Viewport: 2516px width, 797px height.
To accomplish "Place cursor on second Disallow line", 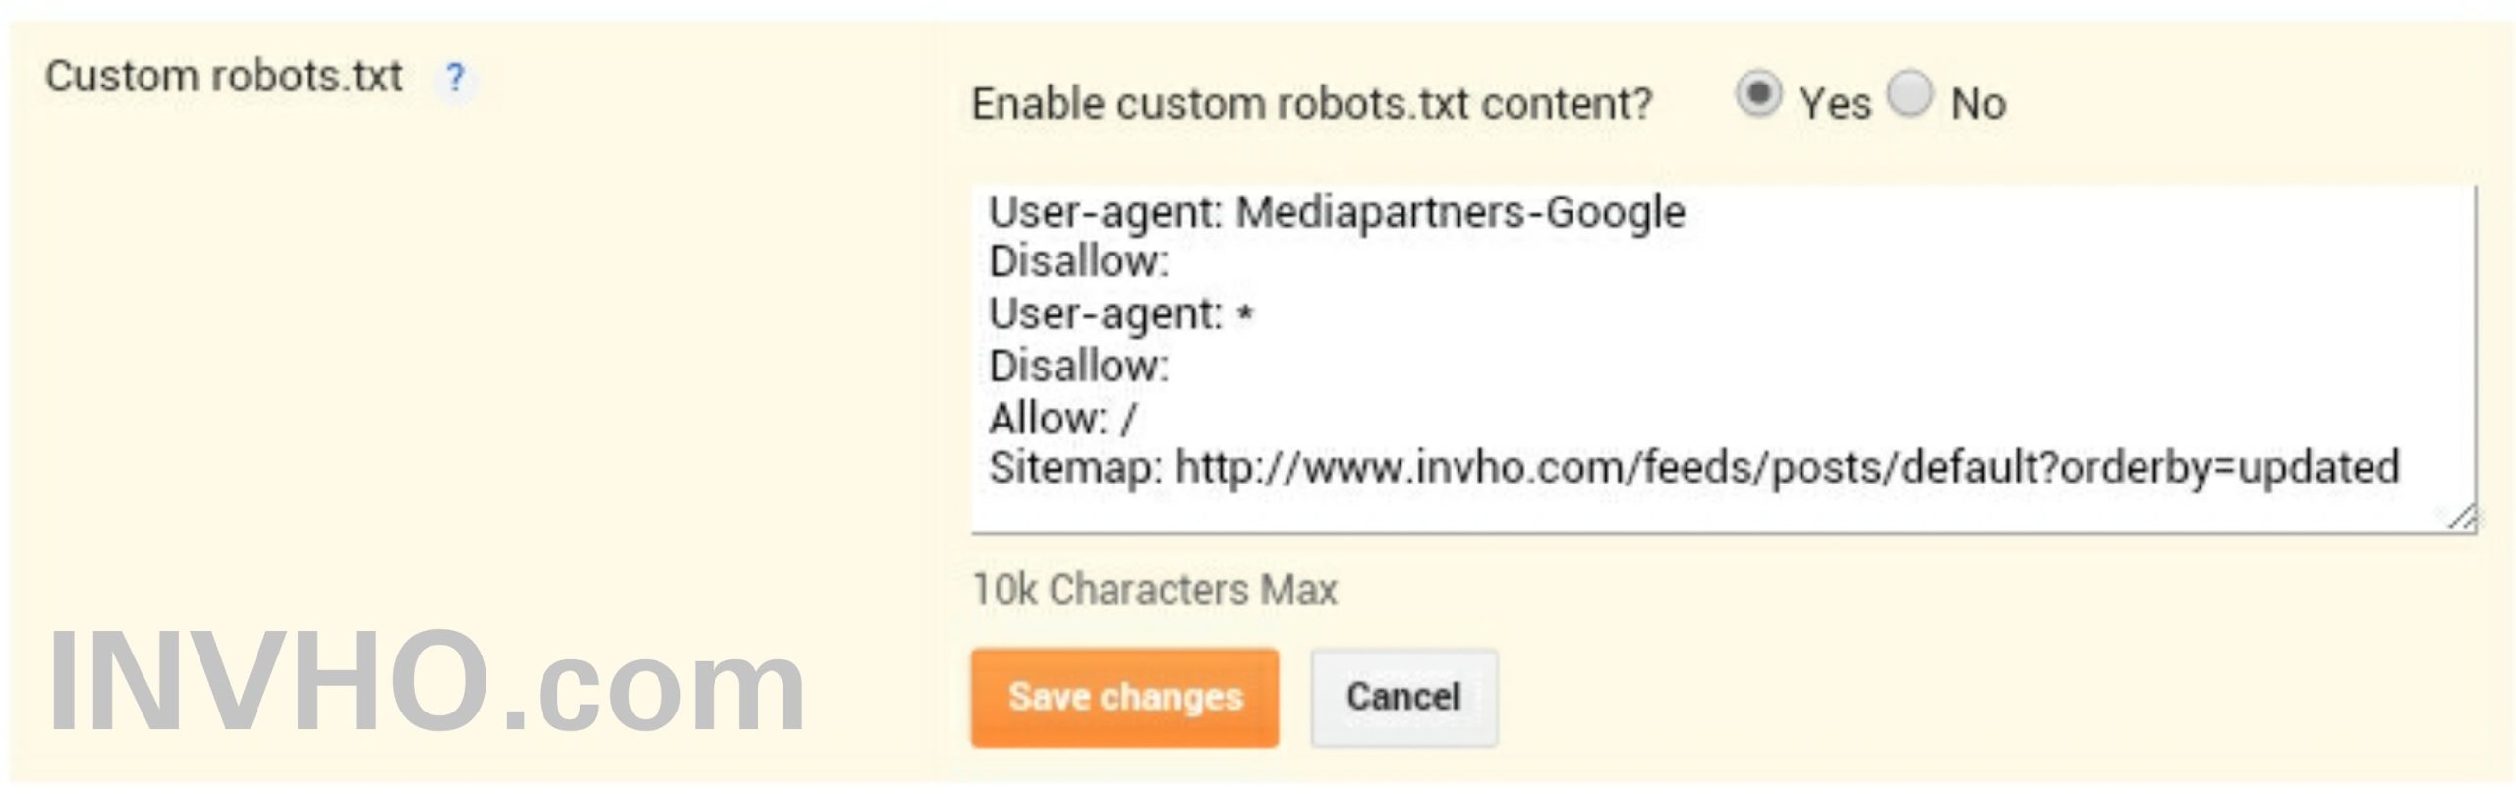I will 1078,367.
